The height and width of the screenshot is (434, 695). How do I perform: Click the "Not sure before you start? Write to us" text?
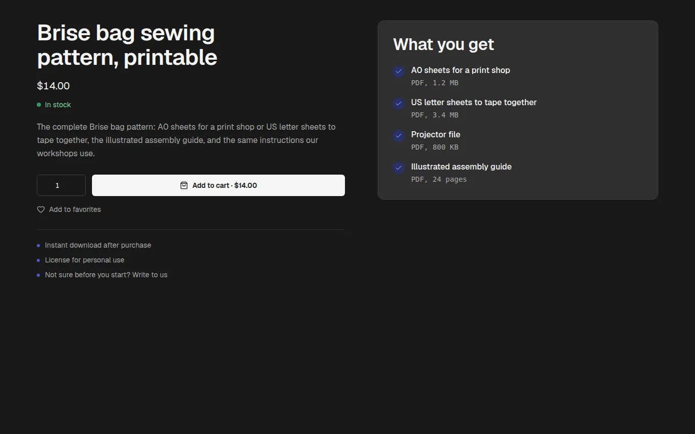click(106, 275)
